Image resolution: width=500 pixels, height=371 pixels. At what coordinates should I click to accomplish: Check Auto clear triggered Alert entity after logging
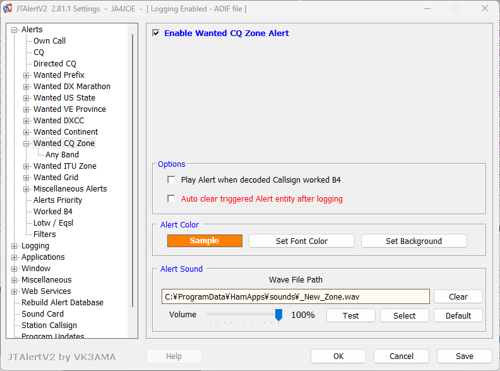[171, 198]
